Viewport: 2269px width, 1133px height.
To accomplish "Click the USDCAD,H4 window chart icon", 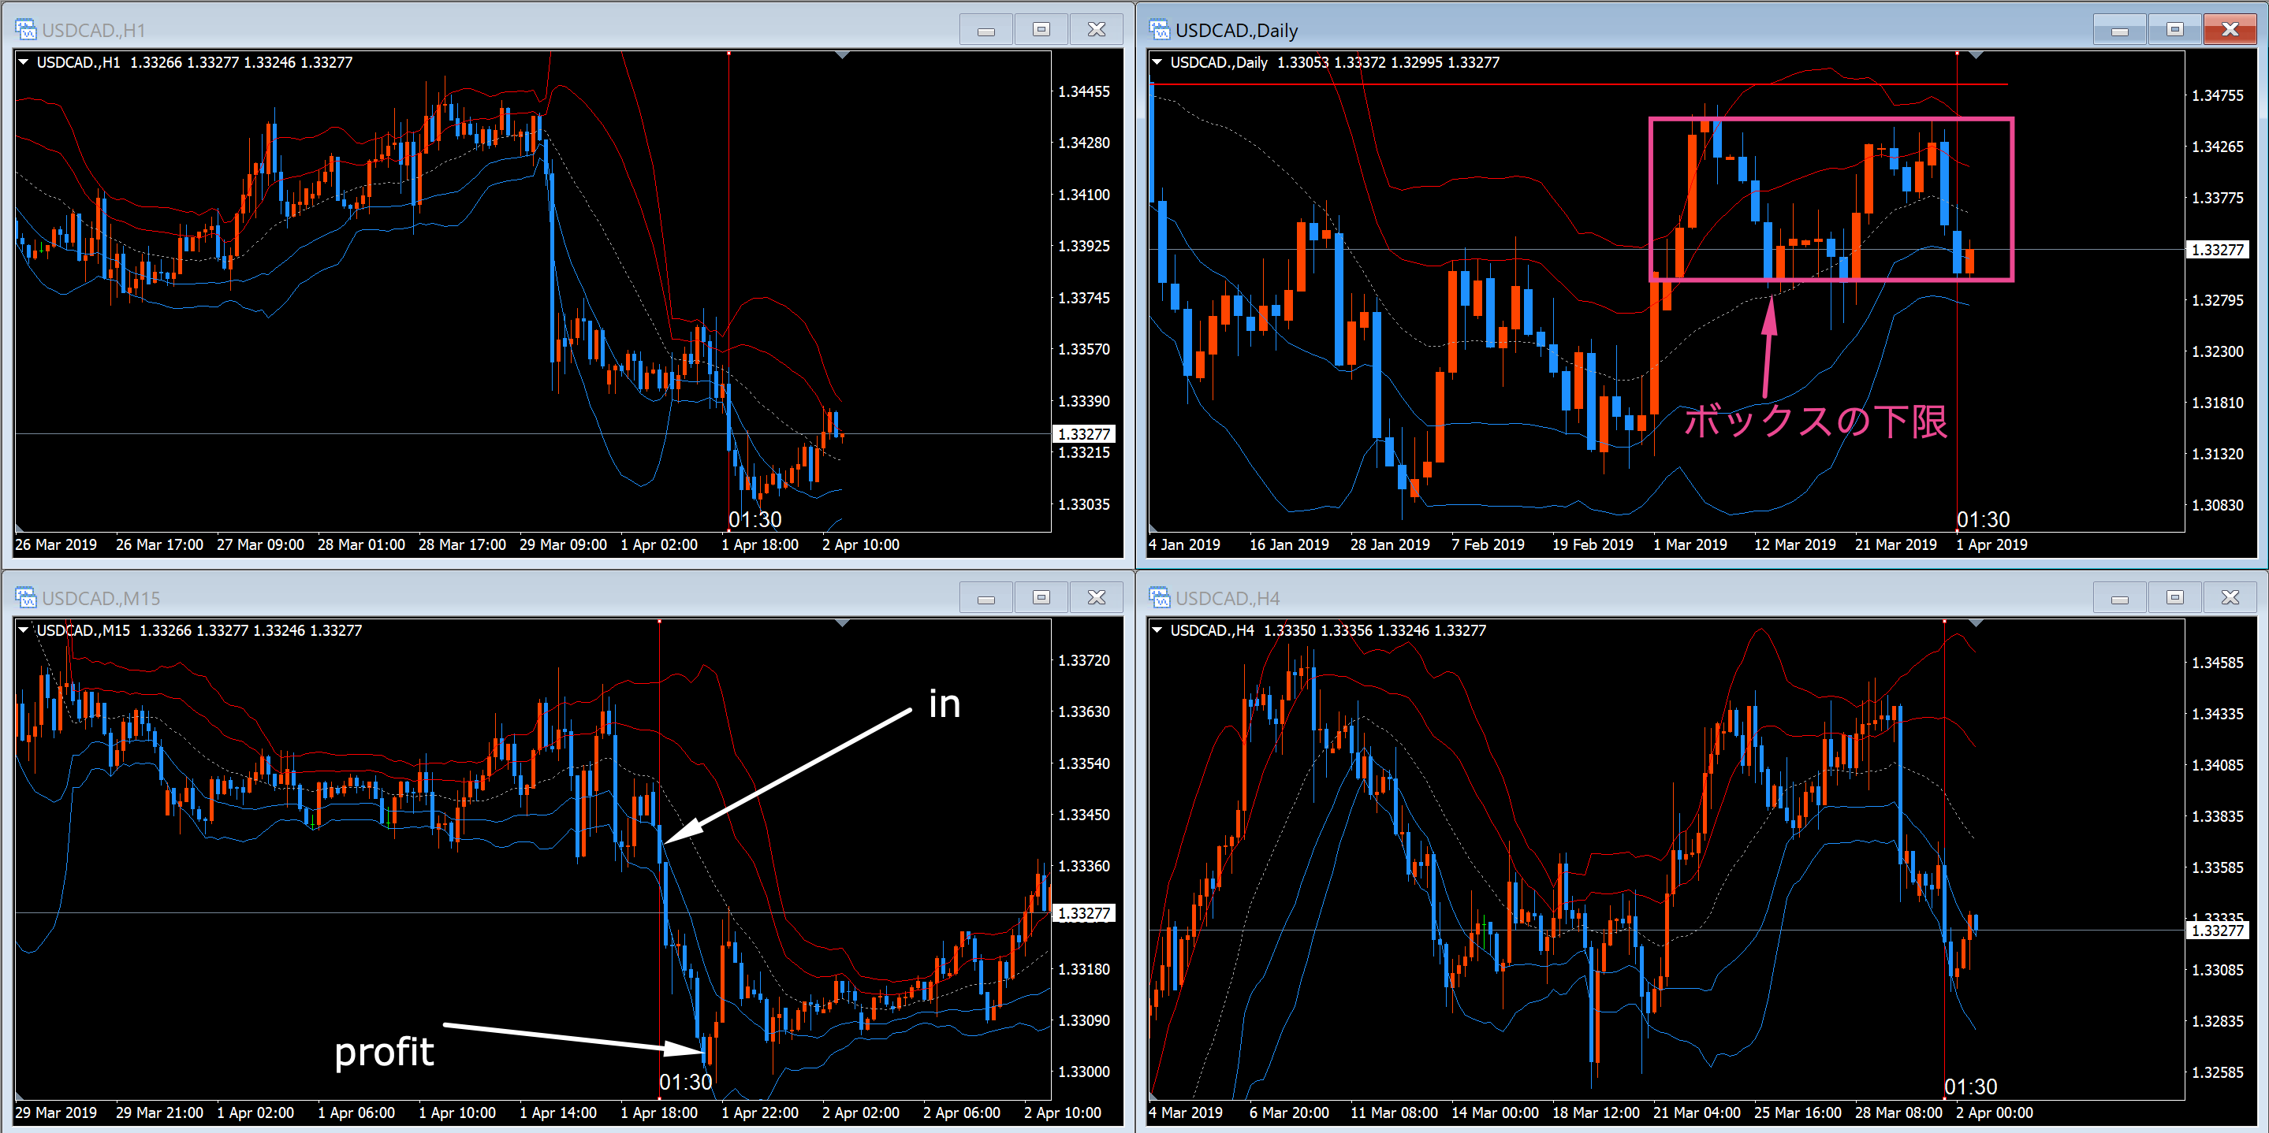I will (1159, 598).
